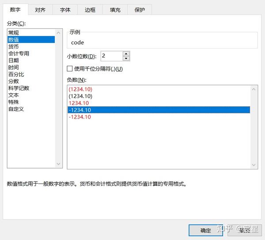This screenshot has width=265, height=240.
Task: Select red (1234.10) with parentheses format
Action: coord(159,89)
